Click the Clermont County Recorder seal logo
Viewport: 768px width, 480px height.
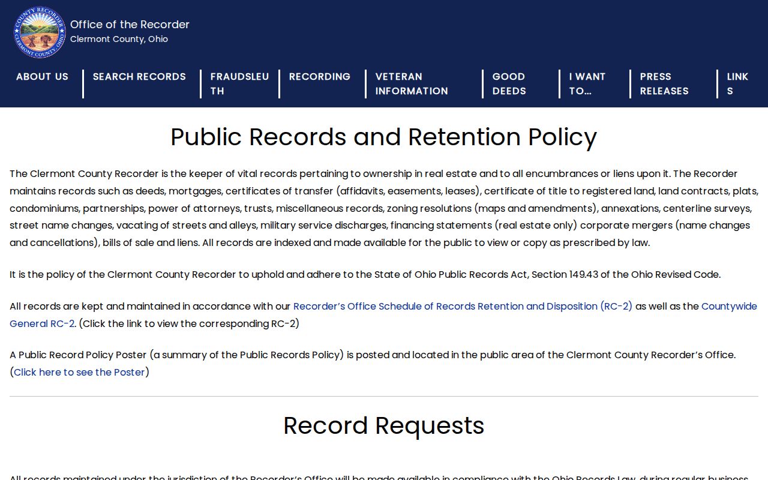point(40,32)
